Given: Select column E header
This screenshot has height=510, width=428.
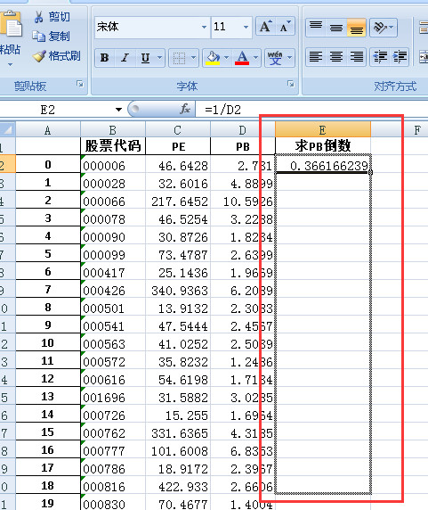Looking at the screenshot, I should point(322,130).
